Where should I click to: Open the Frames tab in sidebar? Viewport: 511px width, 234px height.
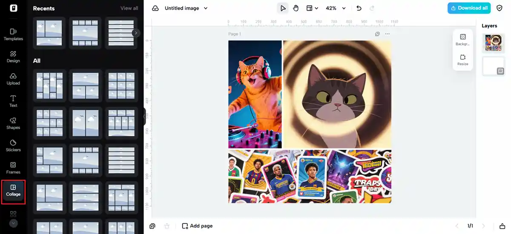(13, 168)
